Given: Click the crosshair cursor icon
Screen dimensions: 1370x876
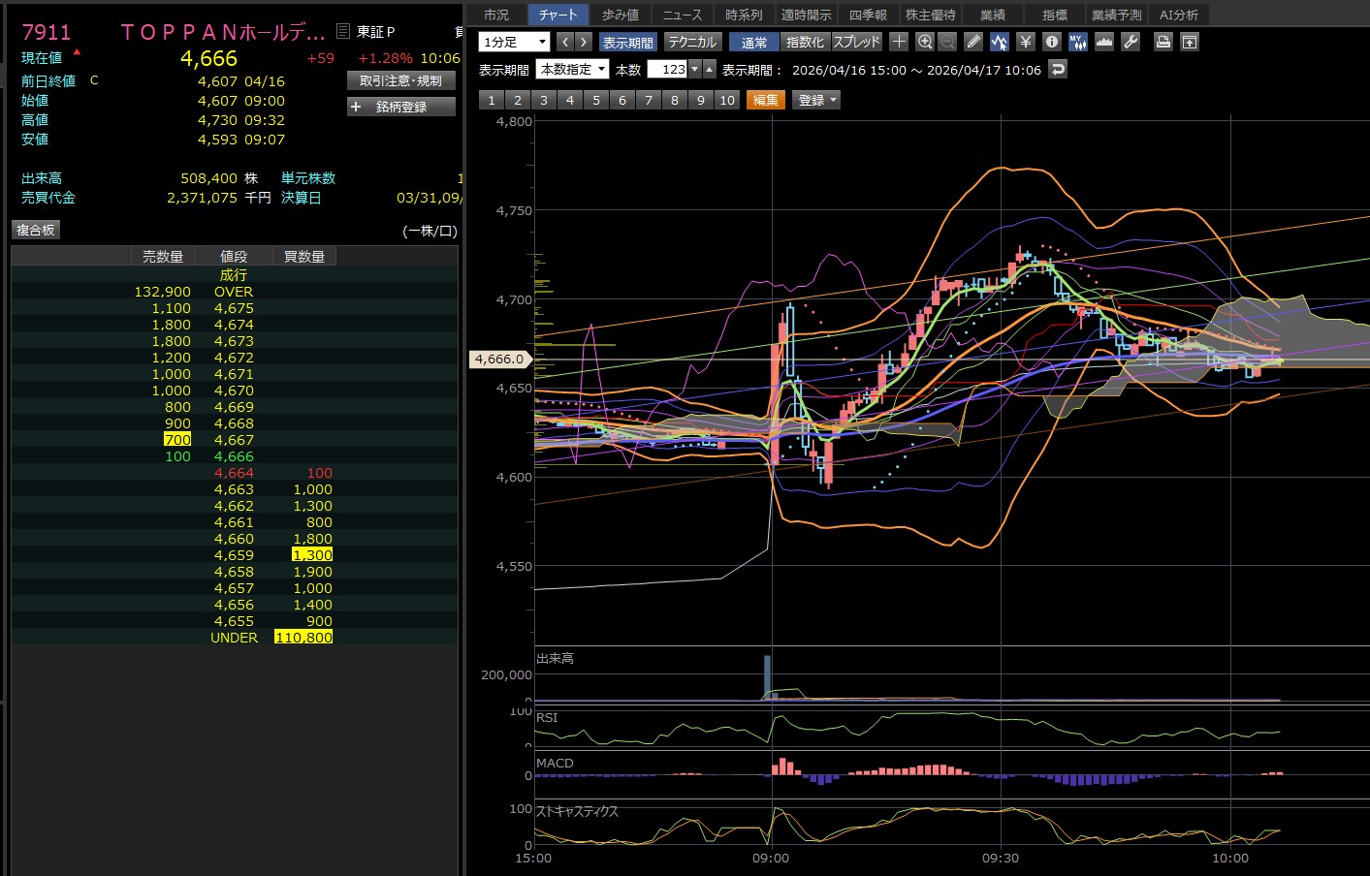Looking at the screenshot, I should (x=899, y=42).
